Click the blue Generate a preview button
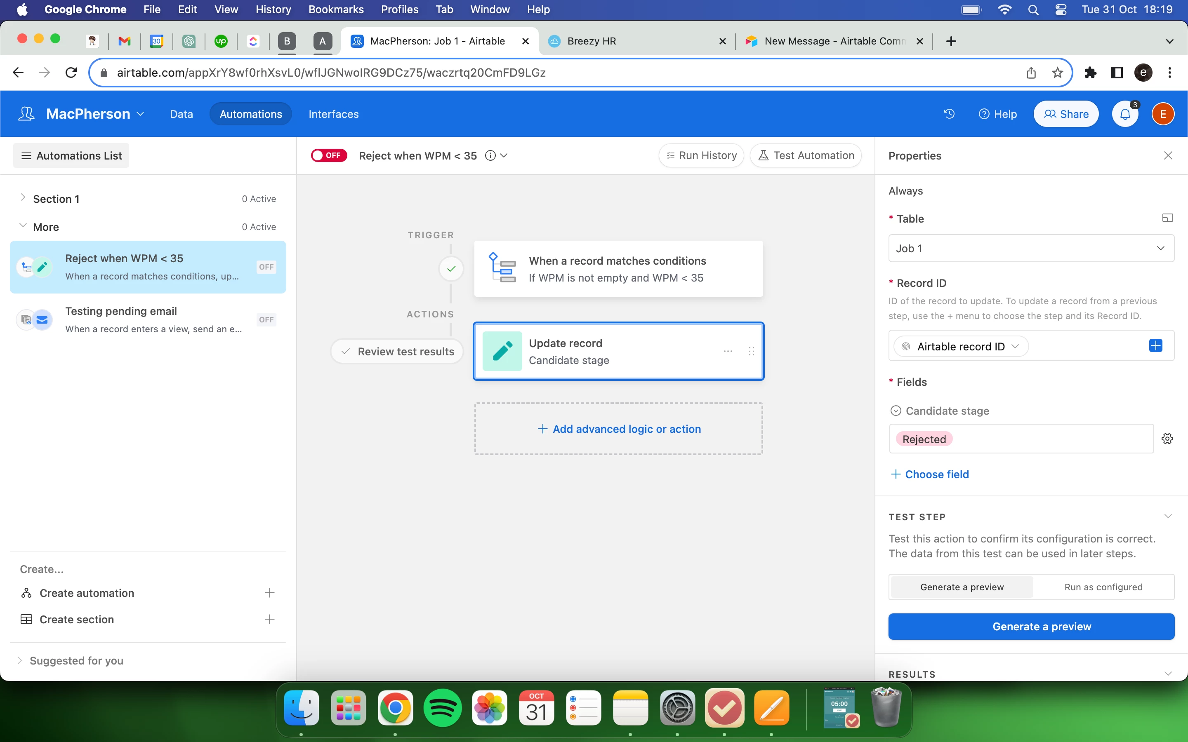This screenshot has width=1188, height=742. (x=1031, y=626)
